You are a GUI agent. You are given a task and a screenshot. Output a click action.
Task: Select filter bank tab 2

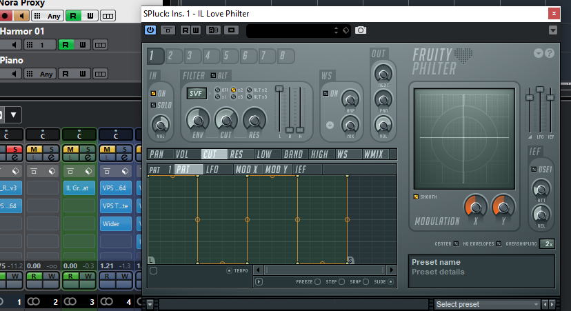tap(174, 56)
